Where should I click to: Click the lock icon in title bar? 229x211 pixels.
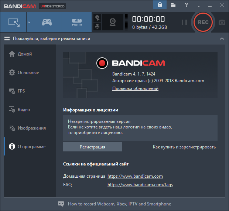[x=160, y=5]
